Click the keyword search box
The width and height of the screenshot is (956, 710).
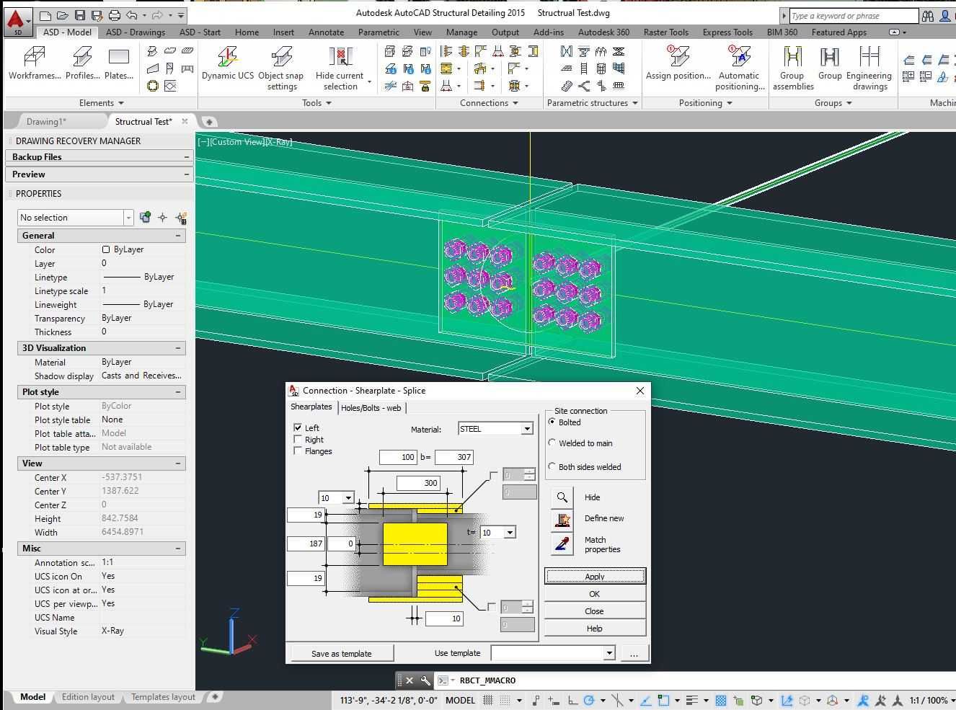coord(854,15)
